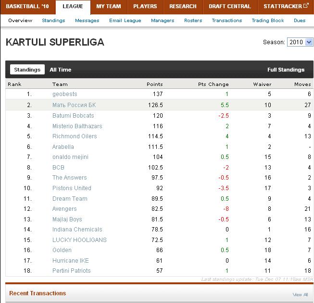Screen dimensions: 314x303
Task: Go to the Rosters link
Action: coord(193,21)
